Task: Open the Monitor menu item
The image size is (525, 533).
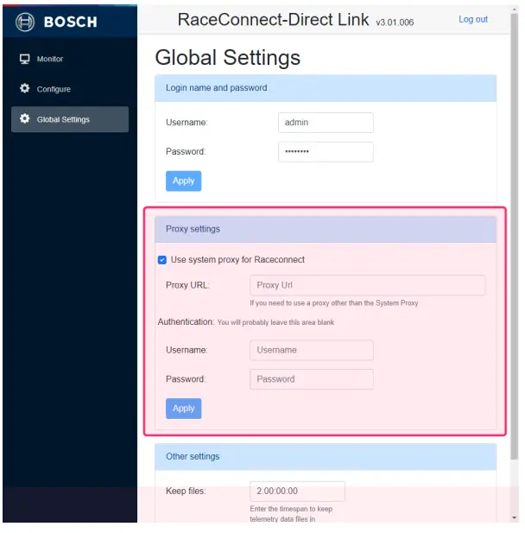Action: [70, 59]
